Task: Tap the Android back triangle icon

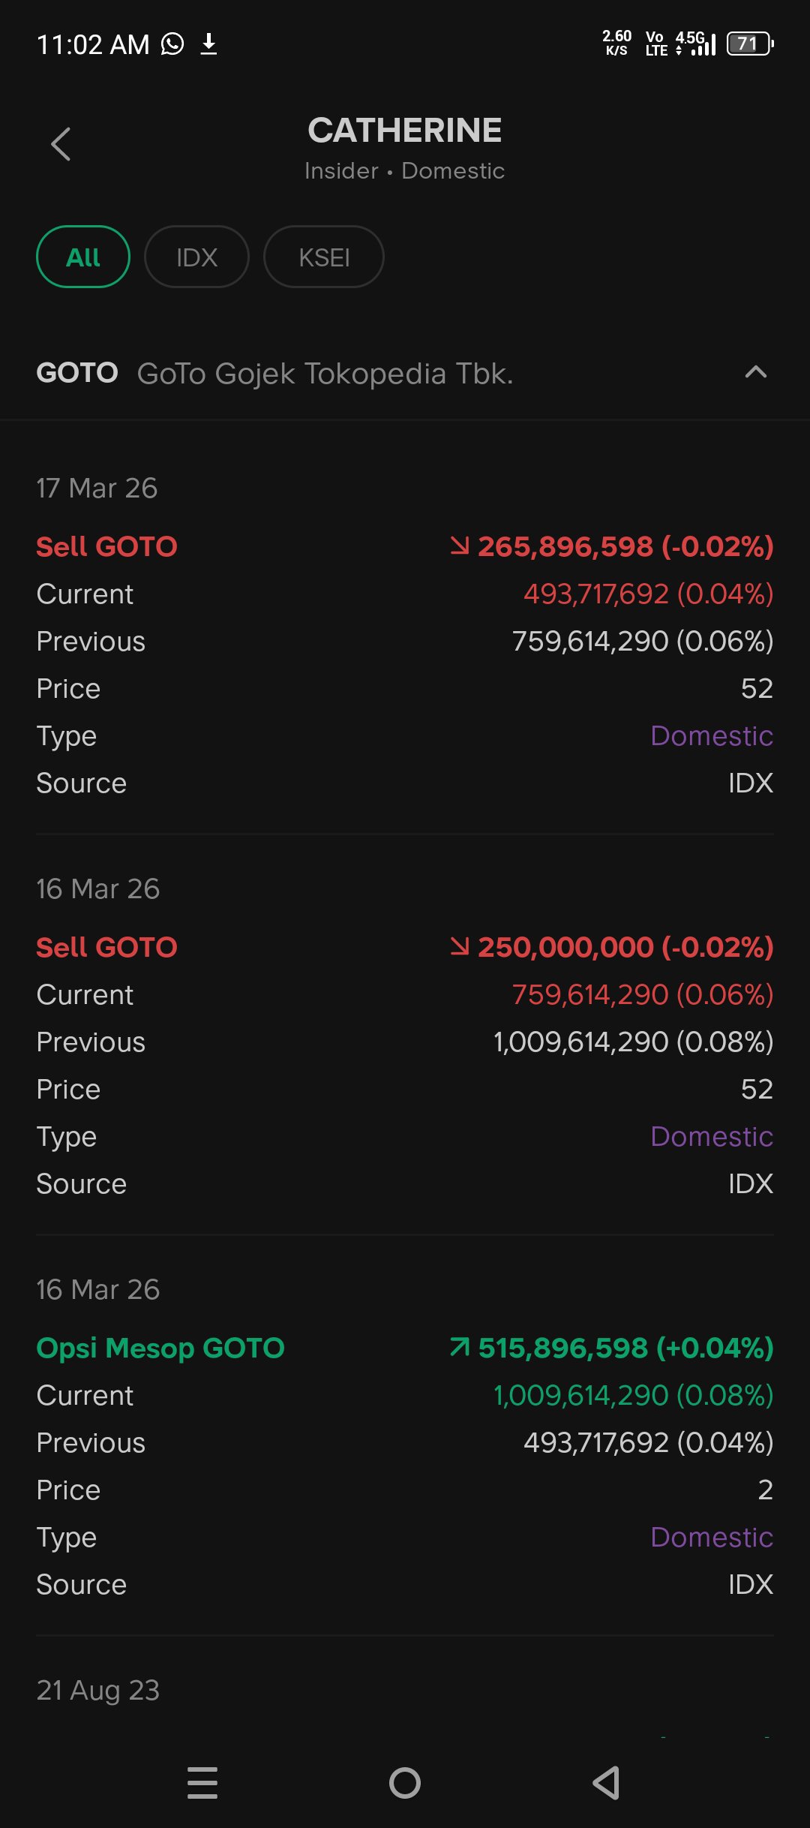Action: [x=606, y=1783]
